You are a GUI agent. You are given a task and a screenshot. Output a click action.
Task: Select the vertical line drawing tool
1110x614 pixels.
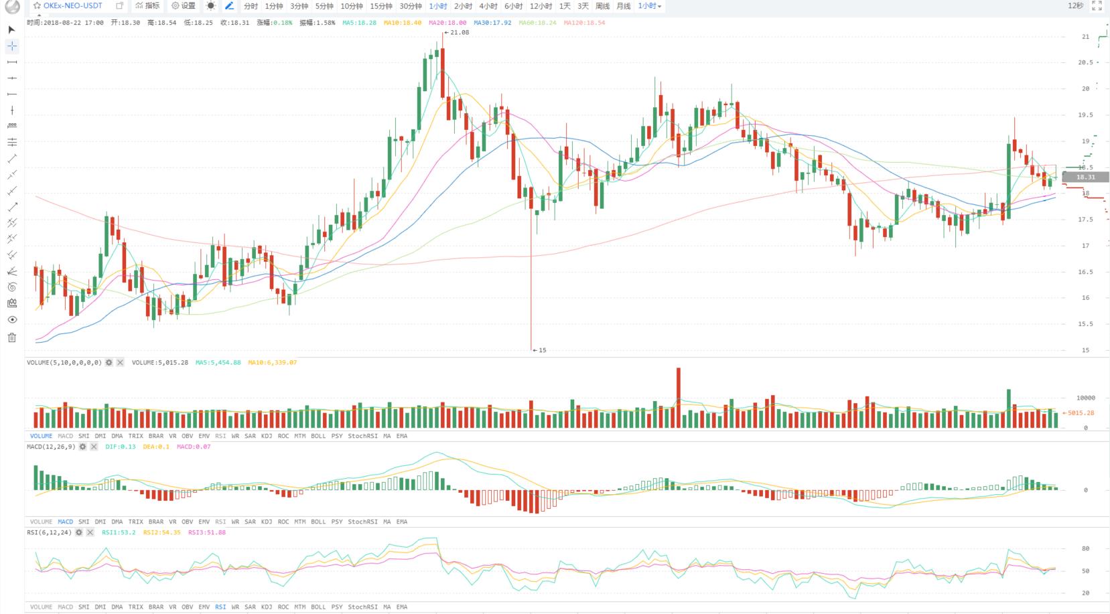(11, 110)
